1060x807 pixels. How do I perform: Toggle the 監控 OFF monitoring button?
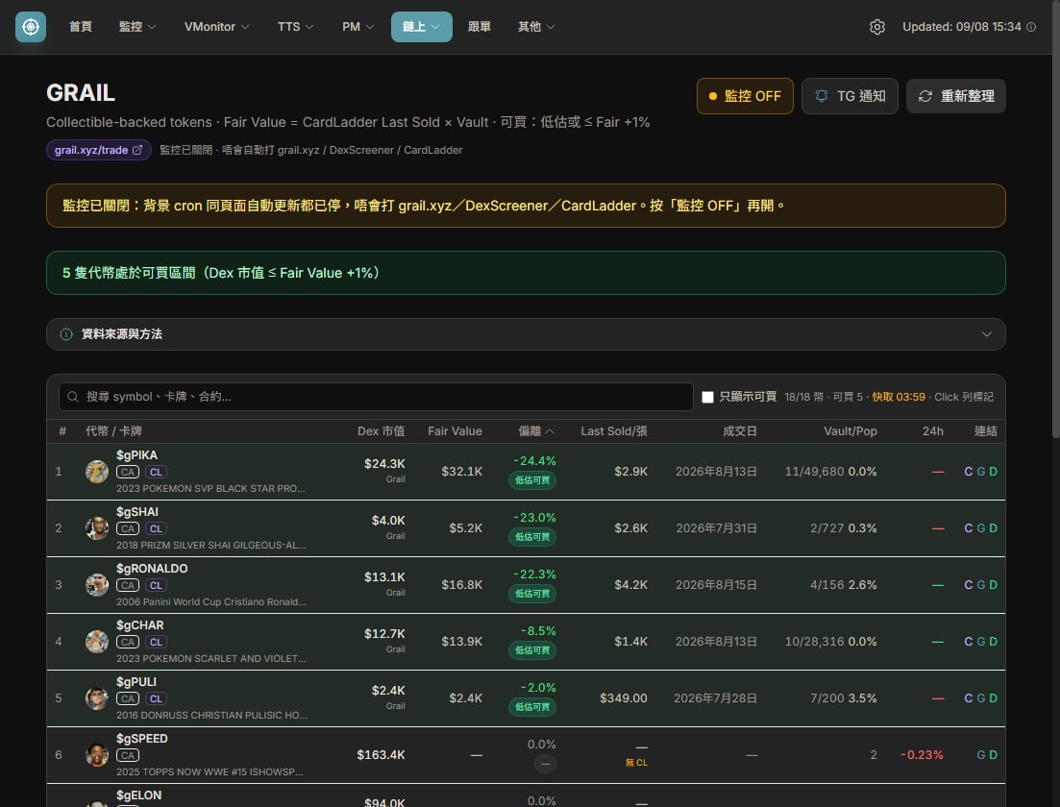coord(744,96)
